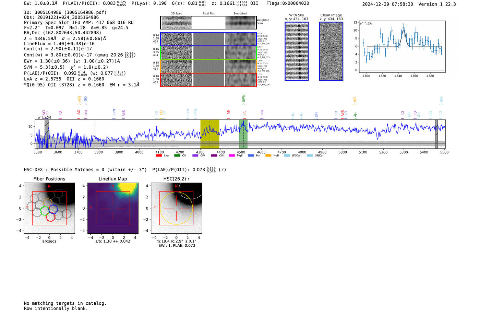Click the emission line fit plot near 4346Å

[402, 47]
